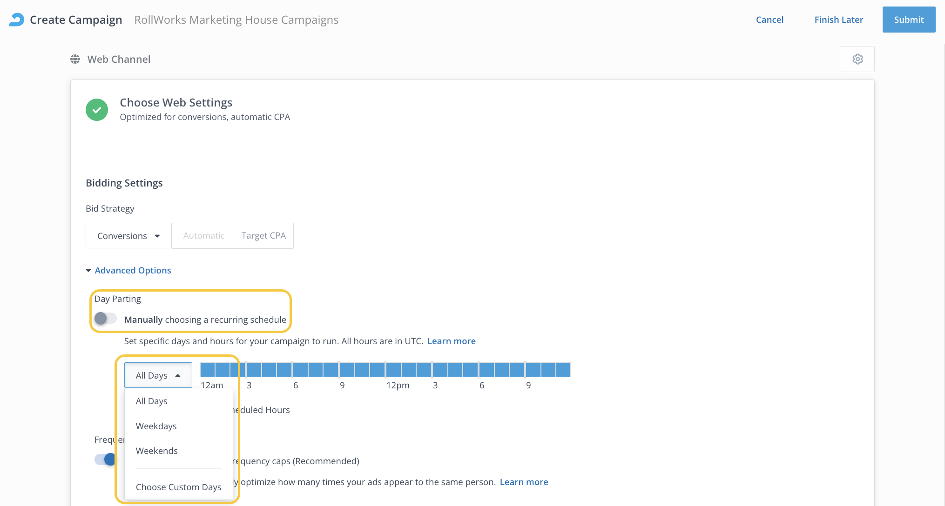
Task: Click caret arrow on Conversions dropdown
Action: (157, 236)
